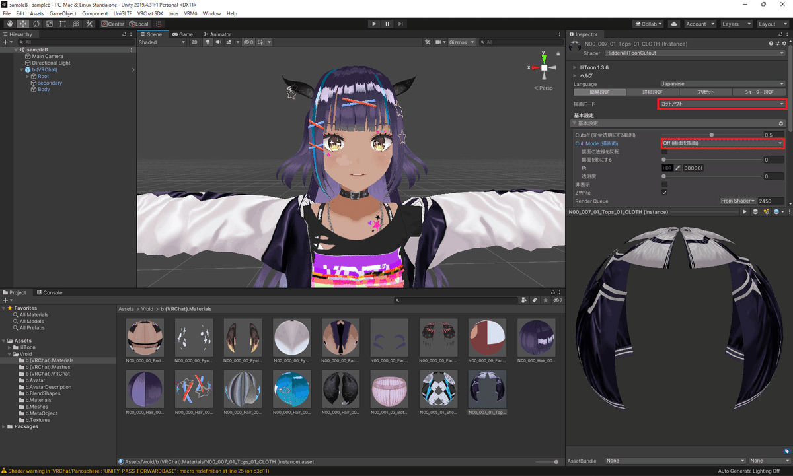Click the gear icon in 基本設定 header

tap(781, 123)
